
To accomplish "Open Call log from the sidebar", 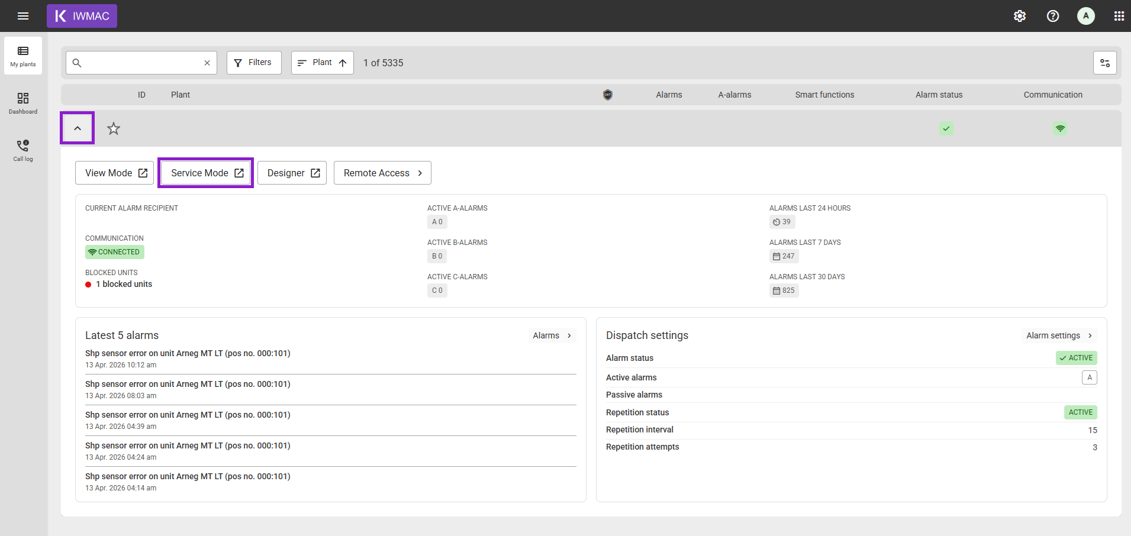I will coord(23,150).
